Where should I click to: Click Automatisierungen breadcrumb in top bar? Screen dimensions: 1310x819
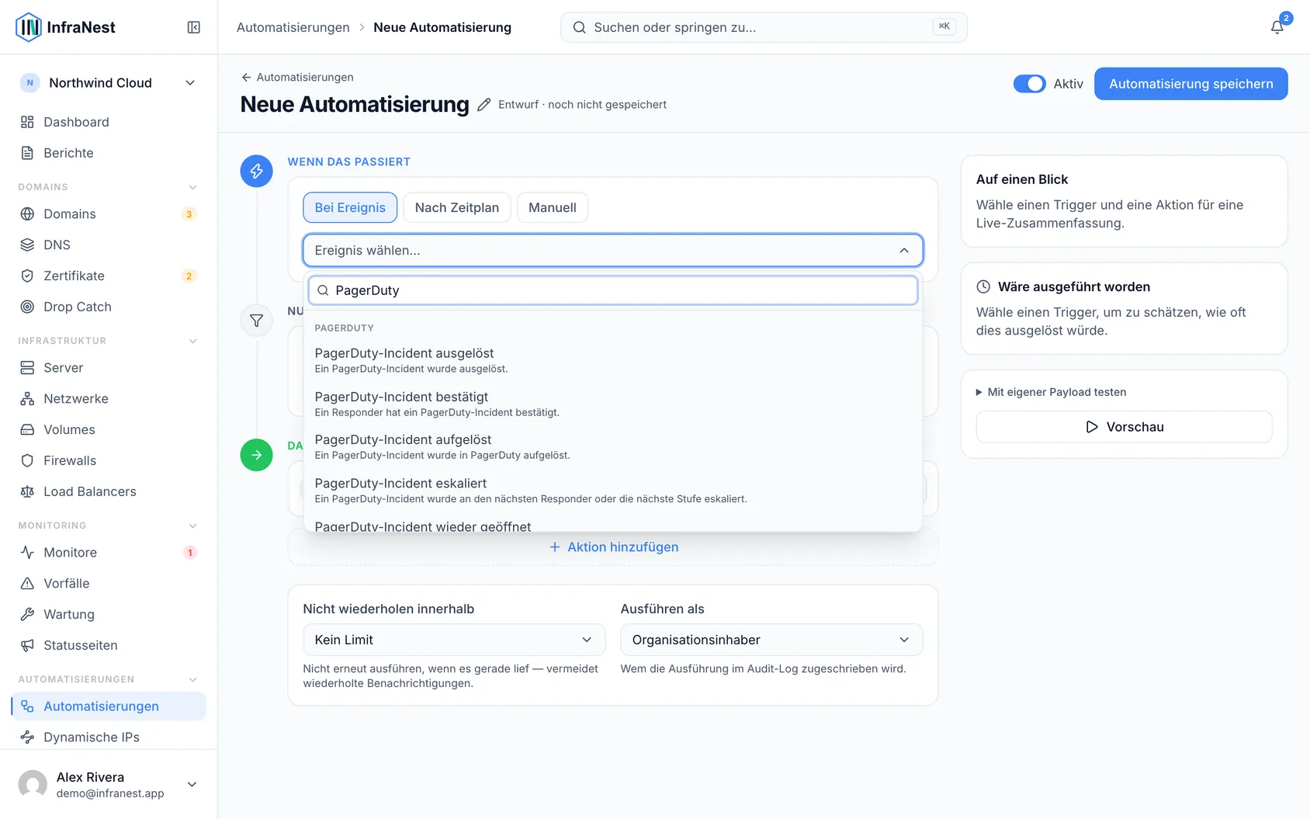pyautogui.click(x=293, y=27)
